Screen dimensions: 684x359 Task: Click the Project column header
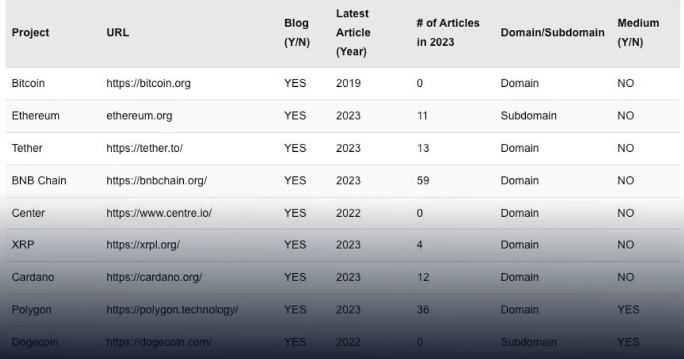point(30,33)
